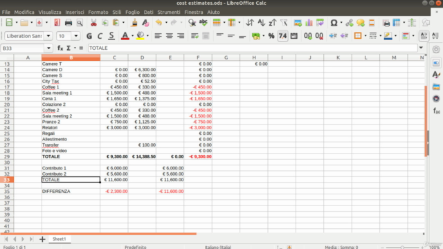Open the sidebar Functions icon

[436, 111]
